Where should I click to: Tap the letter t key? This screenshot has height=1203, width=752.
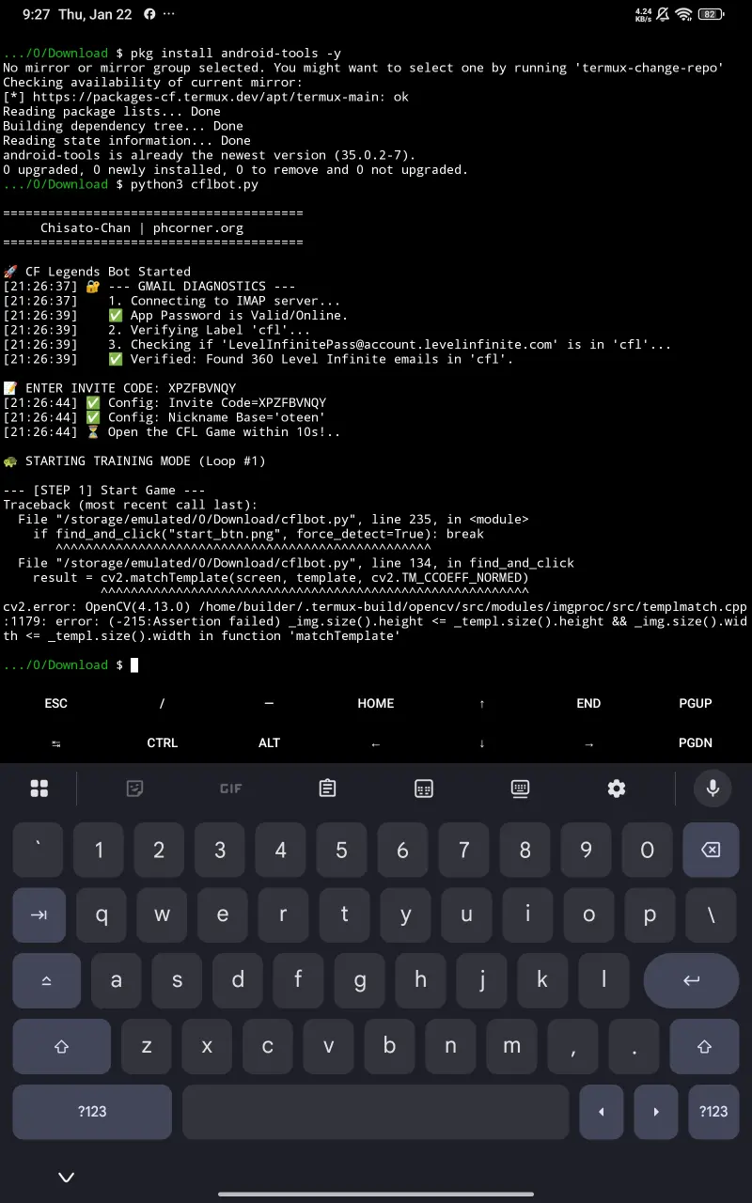tap(345, 914)
